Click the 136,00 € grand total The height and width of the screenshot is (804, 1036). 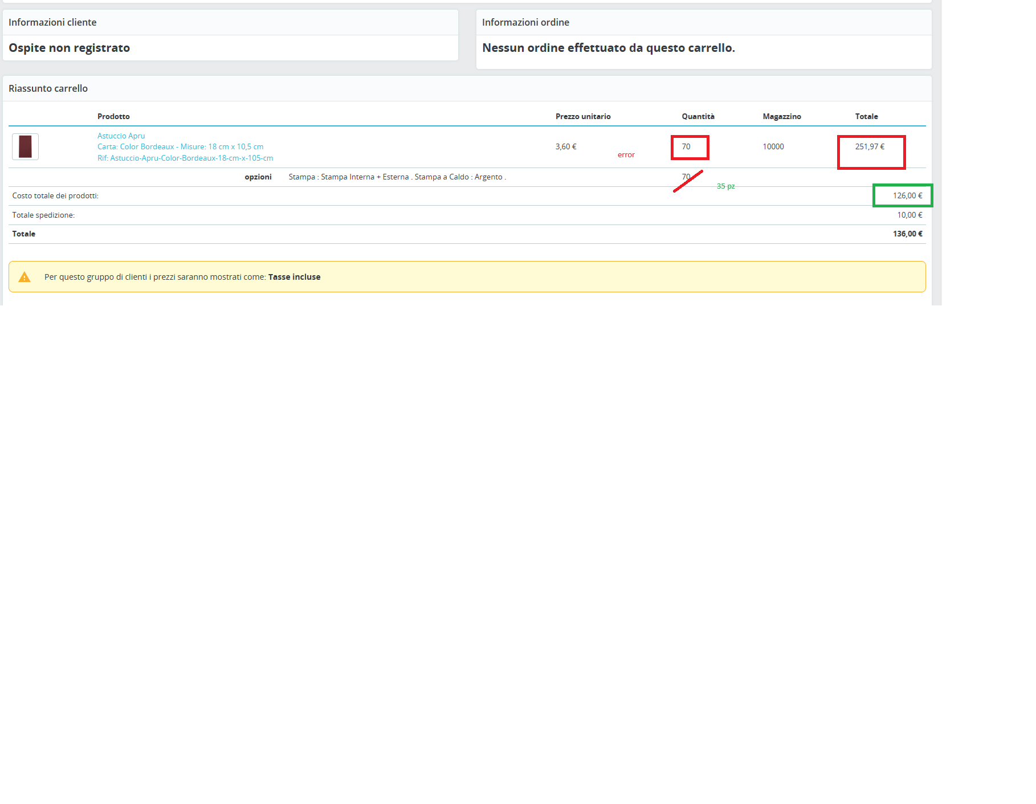(x=907, y=234)
